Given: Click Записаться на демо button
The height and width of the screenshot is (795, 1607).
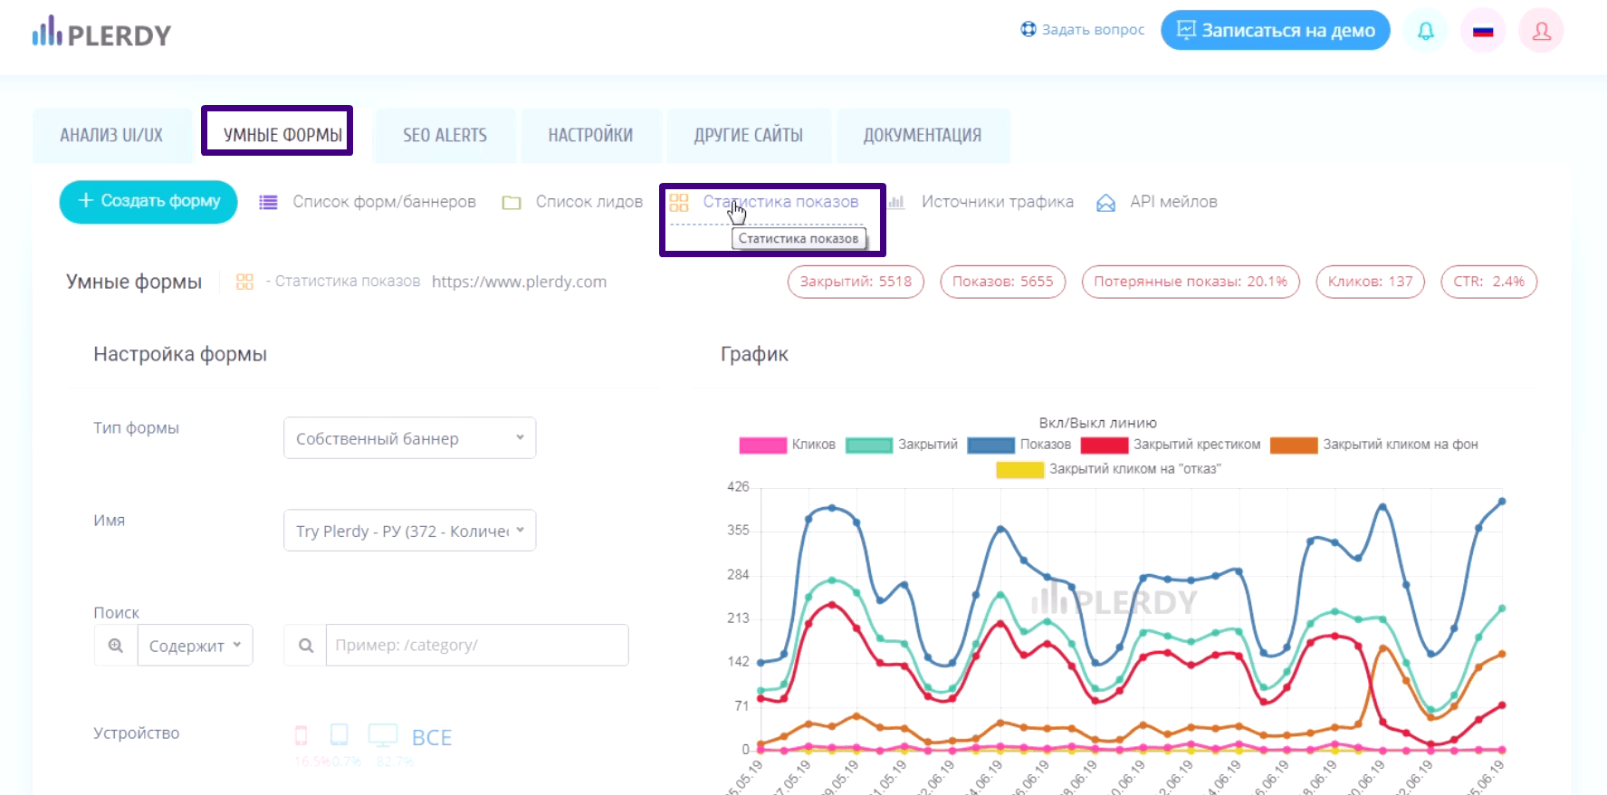Looking at the screenshot, I should pos(1276,30).
